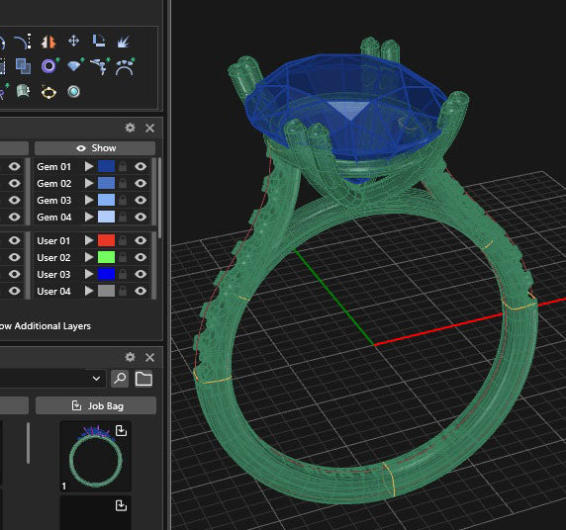Select the 'User 04' layer name
The image size is (566, 530).
pyautogui.click(x=53, y=291)
